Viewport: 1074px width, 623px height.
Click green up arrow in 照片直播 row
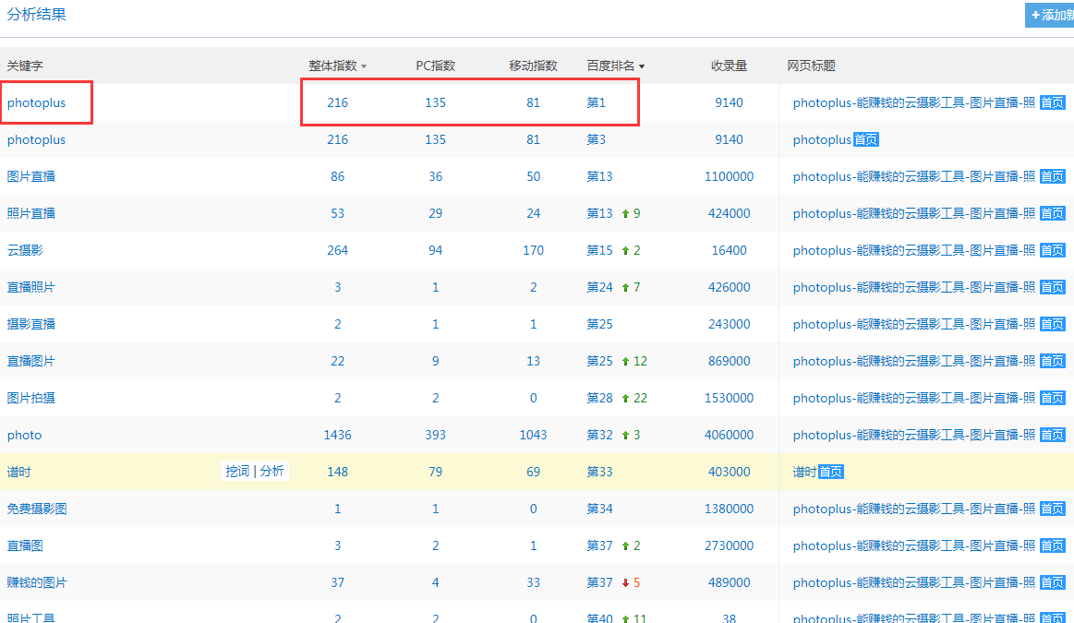[625, 214]
